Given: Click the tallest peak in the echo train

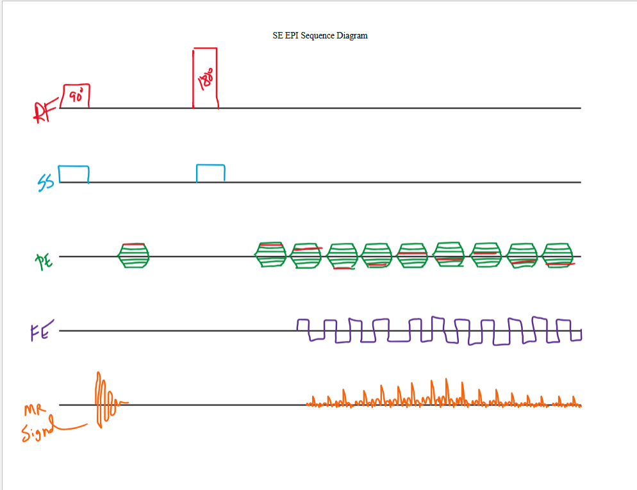Looking at the screenshot, I should 447,392.
